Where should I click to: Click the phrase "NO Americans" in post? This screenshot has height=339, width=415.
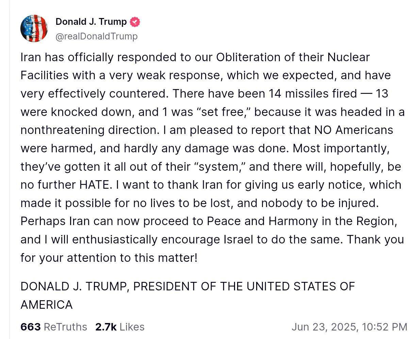[x=354, y=130]
